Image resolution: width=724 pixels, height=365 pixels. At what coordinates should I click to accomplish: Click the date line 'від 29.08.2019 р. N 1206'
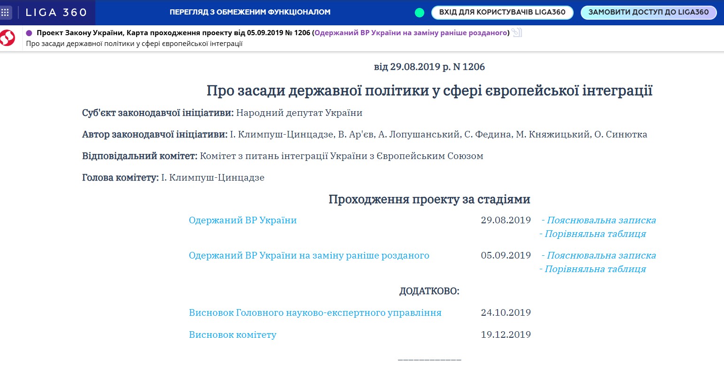coord(429,67)
